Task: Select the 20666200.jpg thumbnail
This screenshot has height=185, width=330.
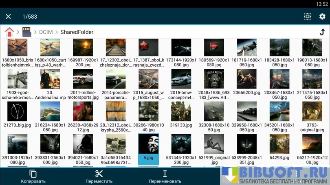Action: (x=246, y=79)
